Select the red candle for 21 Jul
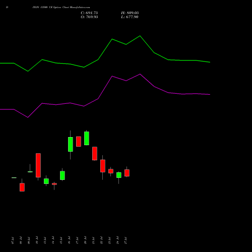This screenshot has width=252, height=252. (x=95, y=154)
